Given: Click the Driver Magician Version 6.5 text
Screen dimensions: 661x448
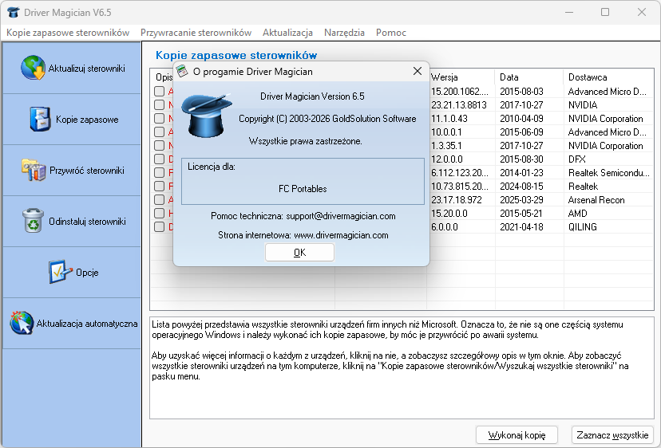Looking at the screenshot, I should point(312,96).
